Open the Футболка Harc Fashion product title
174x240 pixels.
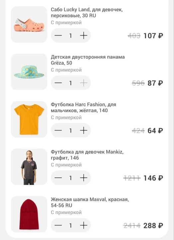coord(83,107)
